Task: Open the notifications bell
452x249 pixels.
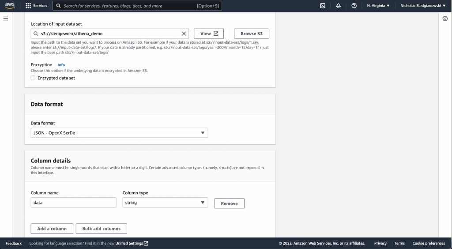Action: pos(338,6)
